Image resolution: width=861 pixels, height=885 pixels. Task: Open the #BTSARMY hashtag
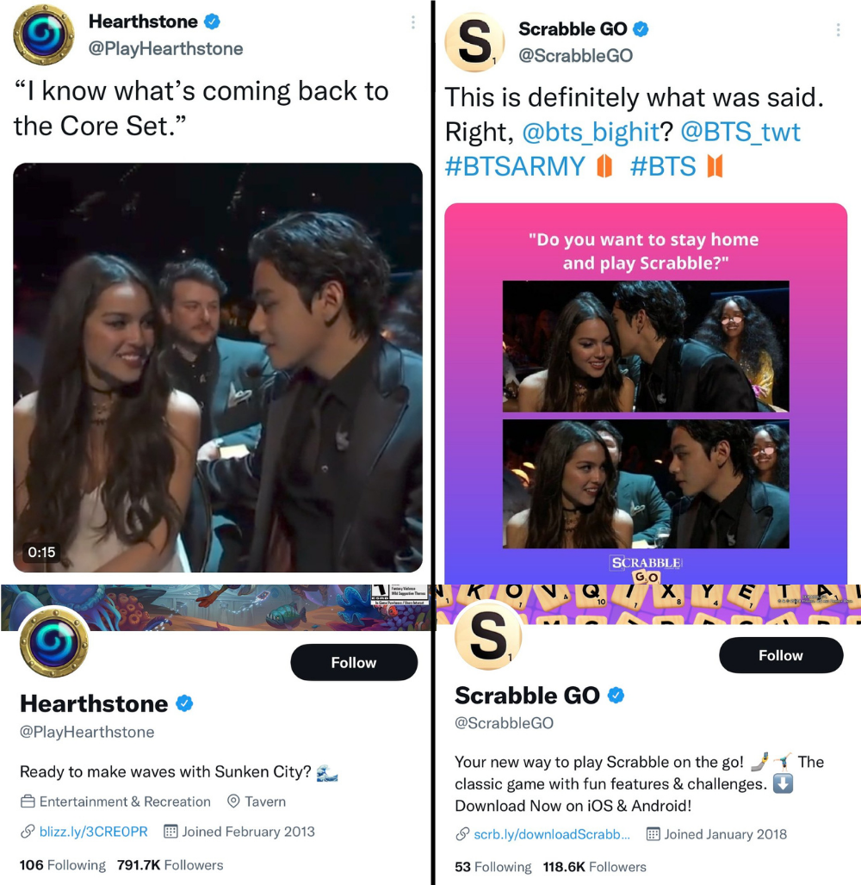pos(515,166)
